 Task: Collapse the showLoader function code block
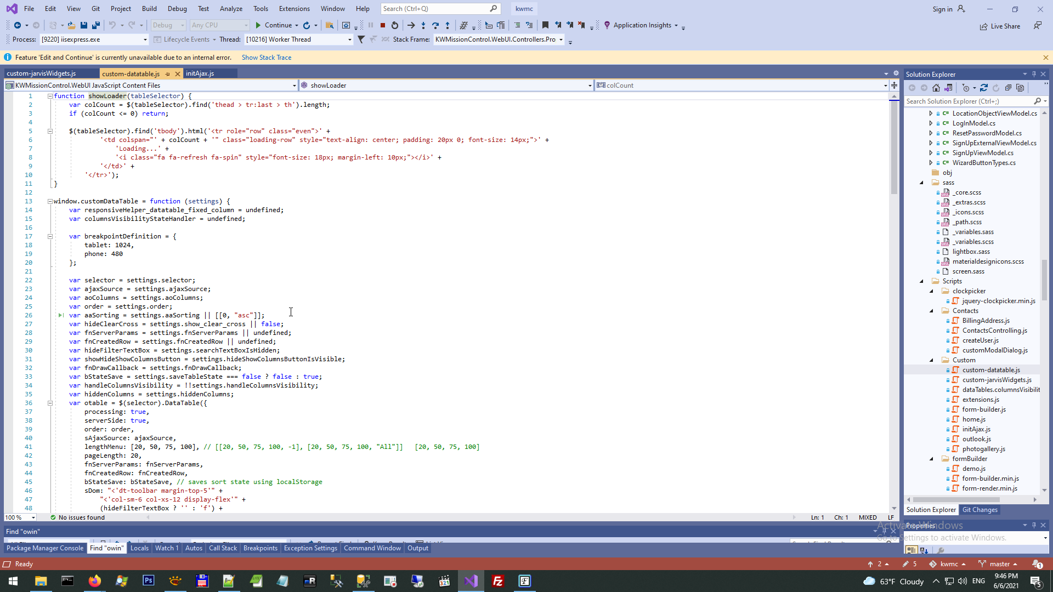click(50, 96)
